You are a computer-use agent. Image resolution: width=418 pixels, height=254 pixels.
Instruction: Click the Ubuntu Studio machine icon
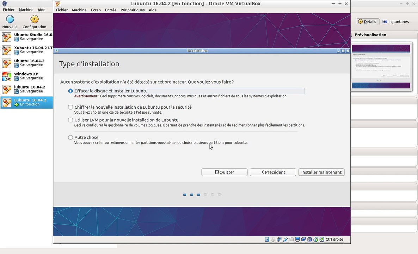[x=7, y=37]
